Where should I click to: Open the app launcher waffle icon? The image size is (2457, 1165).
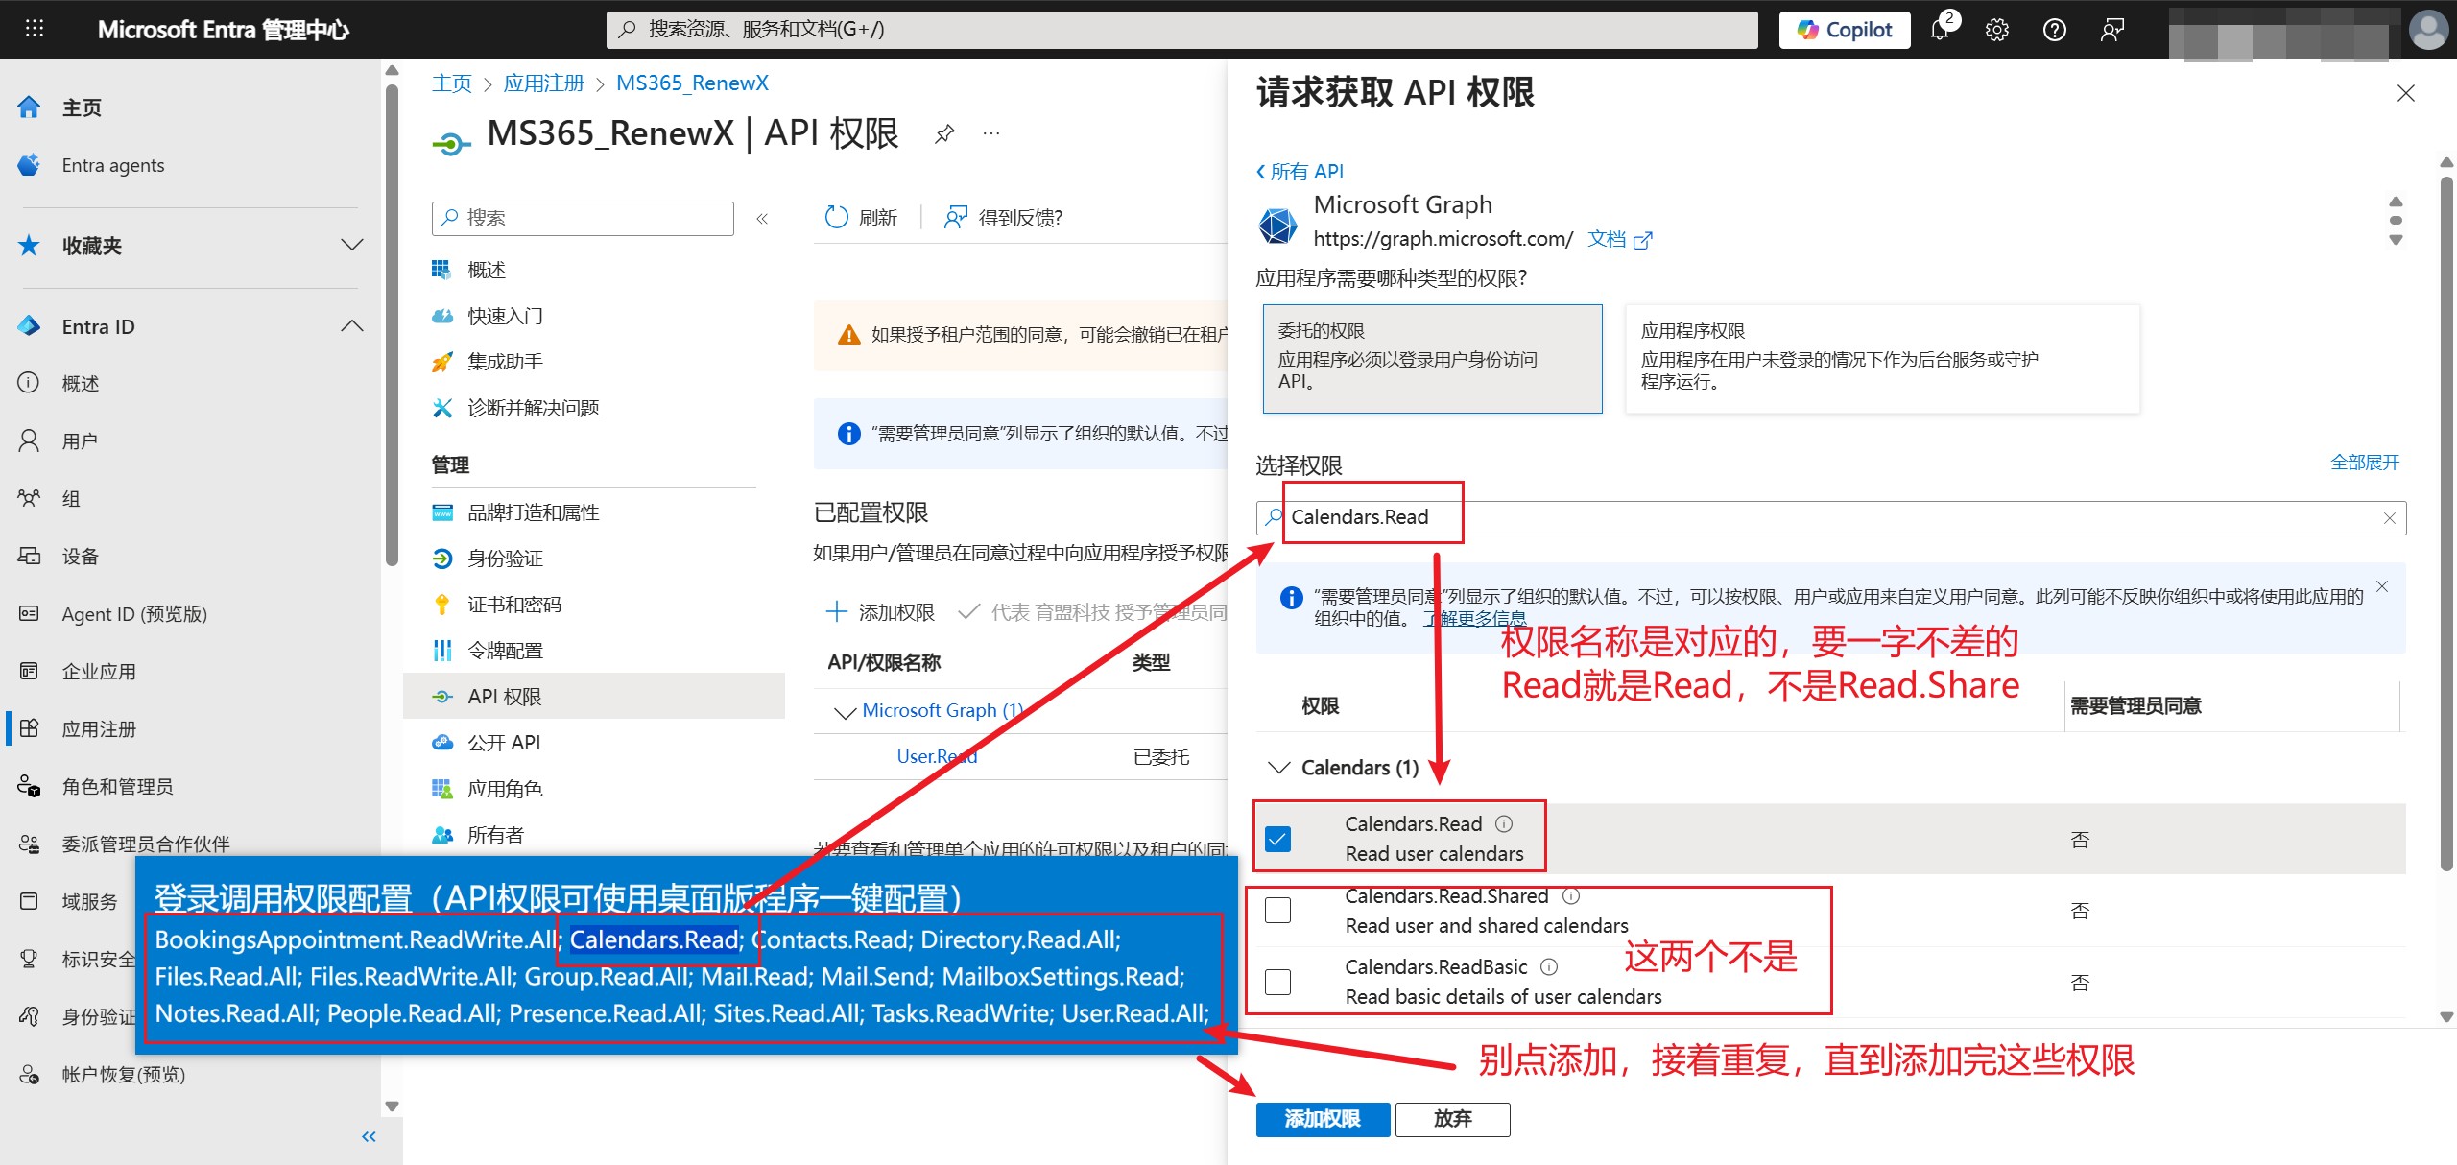tap(35, 29)
